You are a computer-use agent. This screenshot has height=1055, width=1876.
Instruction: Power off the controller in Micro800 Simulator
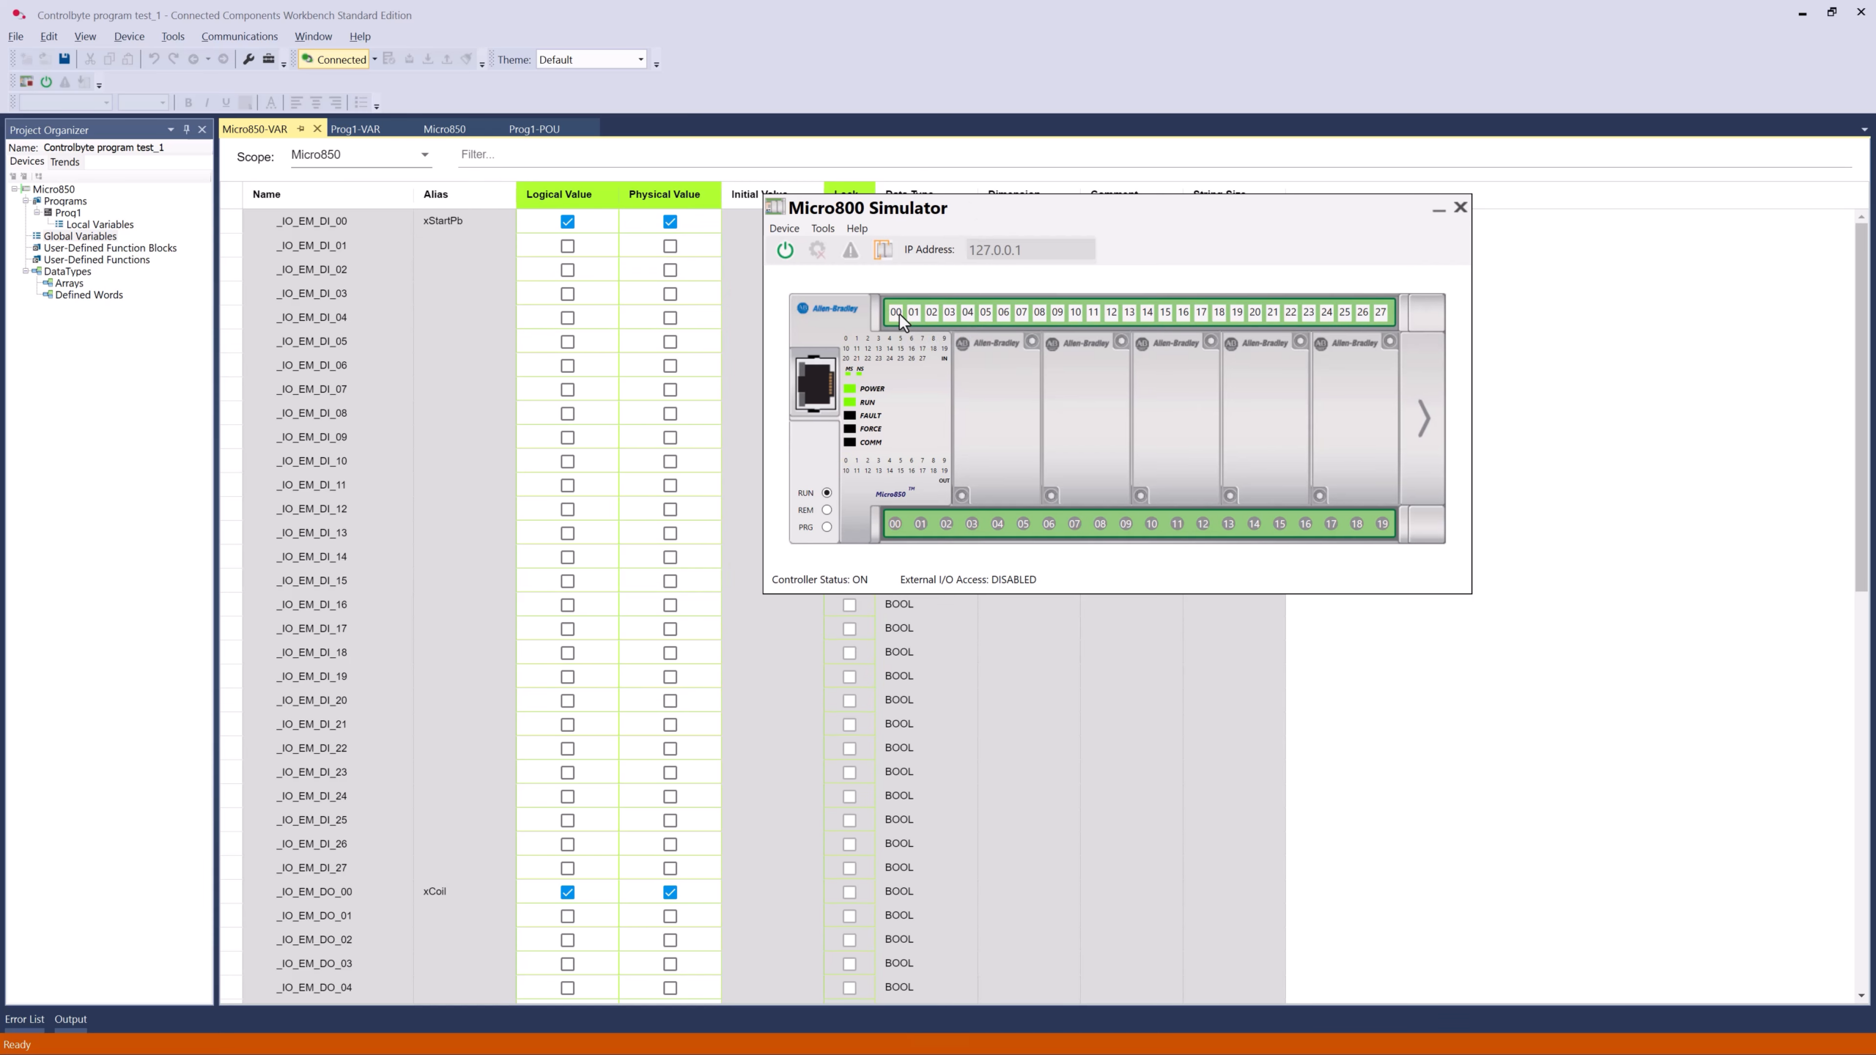pyautogui.click(x=785, y=250)
